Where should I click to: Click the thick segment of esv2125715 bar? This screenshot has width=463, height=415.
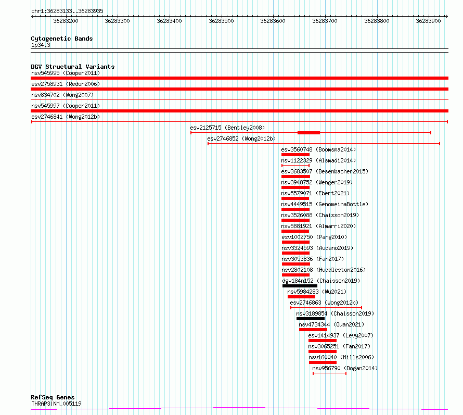pyautogui.click(x=308, y=133)
